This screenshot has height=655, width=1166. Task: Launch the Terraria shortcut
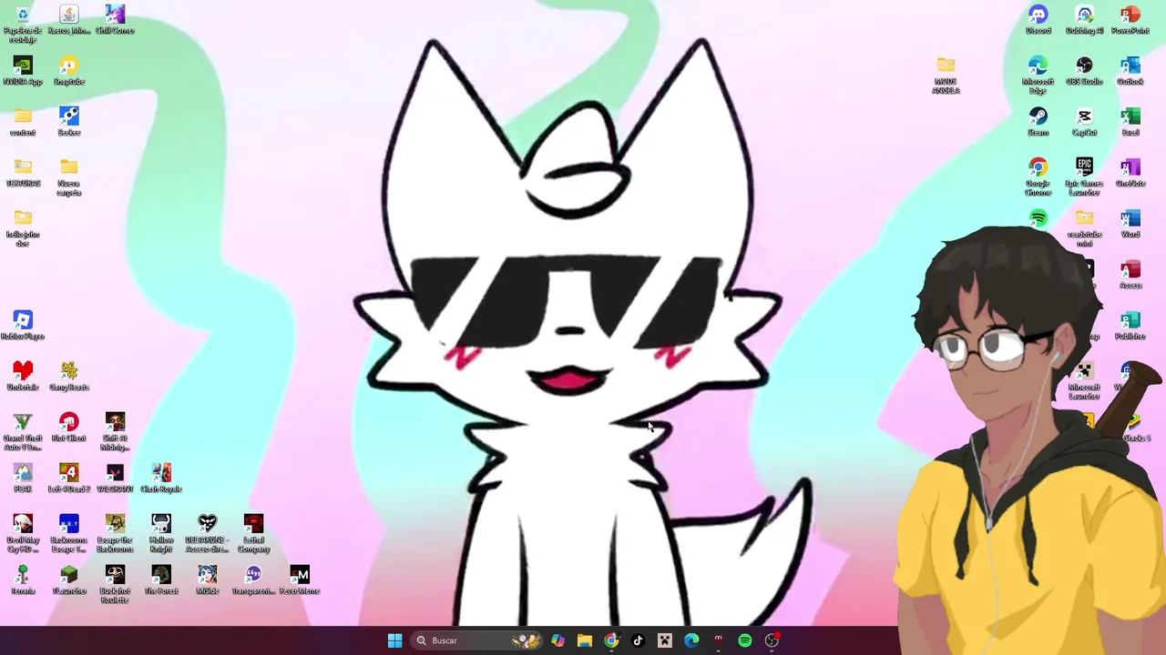pyautogui.click(x=23, y=580)
